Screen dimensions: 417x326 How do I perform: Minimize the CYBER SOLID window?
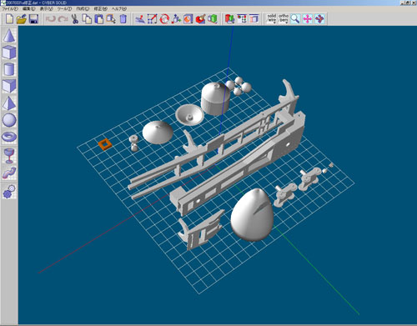[403, 3]
